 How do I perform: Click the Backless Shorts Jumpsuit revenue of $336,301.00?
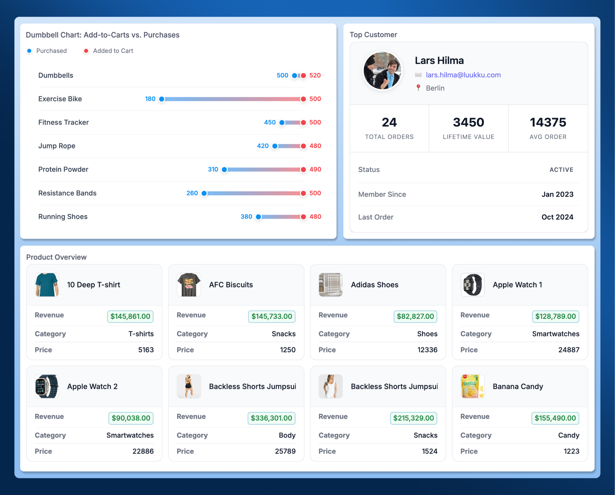pyautogui.click(x=271, y=418)
